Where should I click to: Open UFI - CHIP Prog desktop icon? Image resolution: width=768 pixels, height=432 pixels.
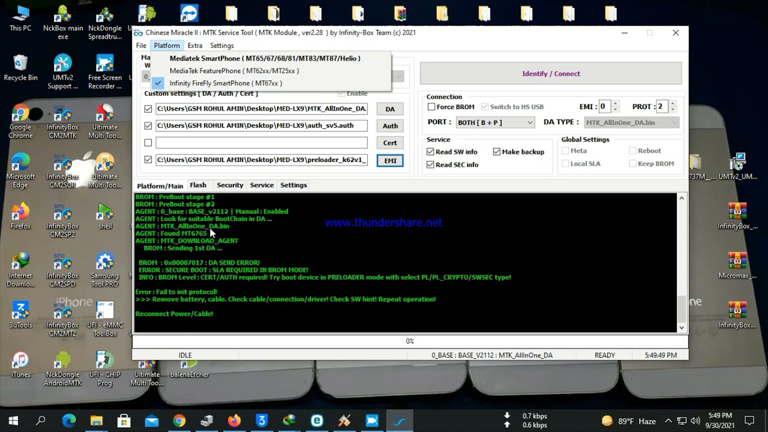pos(105,369)
